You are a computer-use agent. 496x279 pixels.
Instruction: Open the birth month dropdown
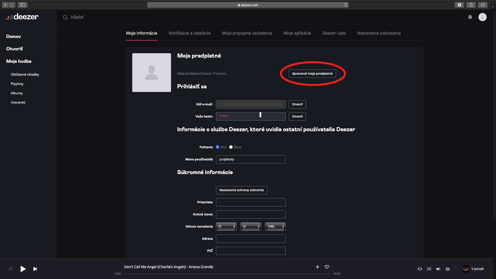click(251, 227)
